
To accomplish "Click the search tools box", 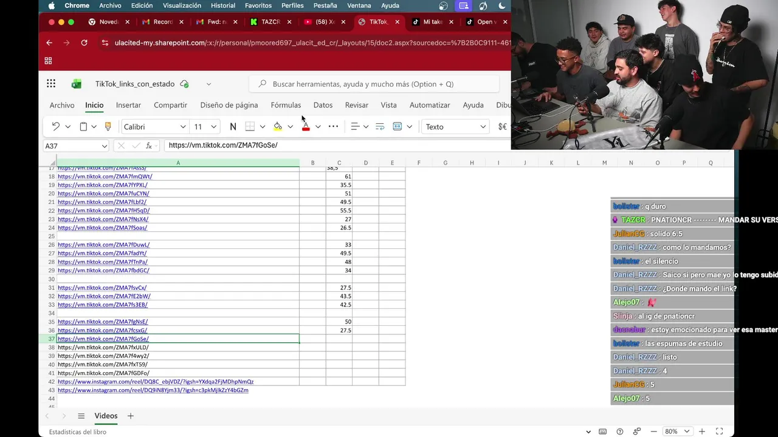I will click(x=374, y=84).
